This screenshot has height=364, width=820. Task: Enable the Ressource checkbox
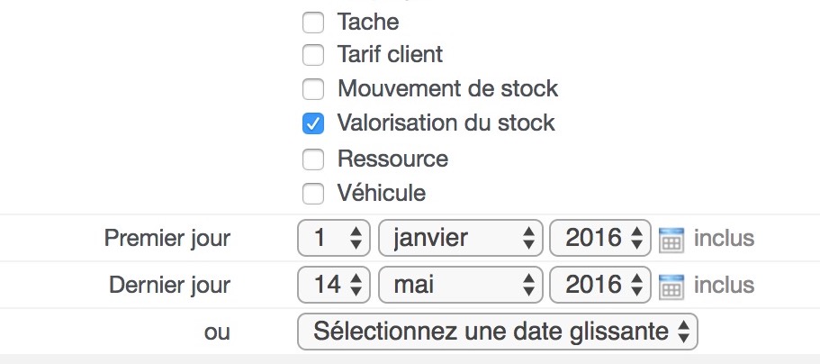[312, 159]
